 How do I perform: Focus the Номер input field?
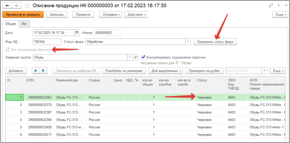[x=107, y=33]
